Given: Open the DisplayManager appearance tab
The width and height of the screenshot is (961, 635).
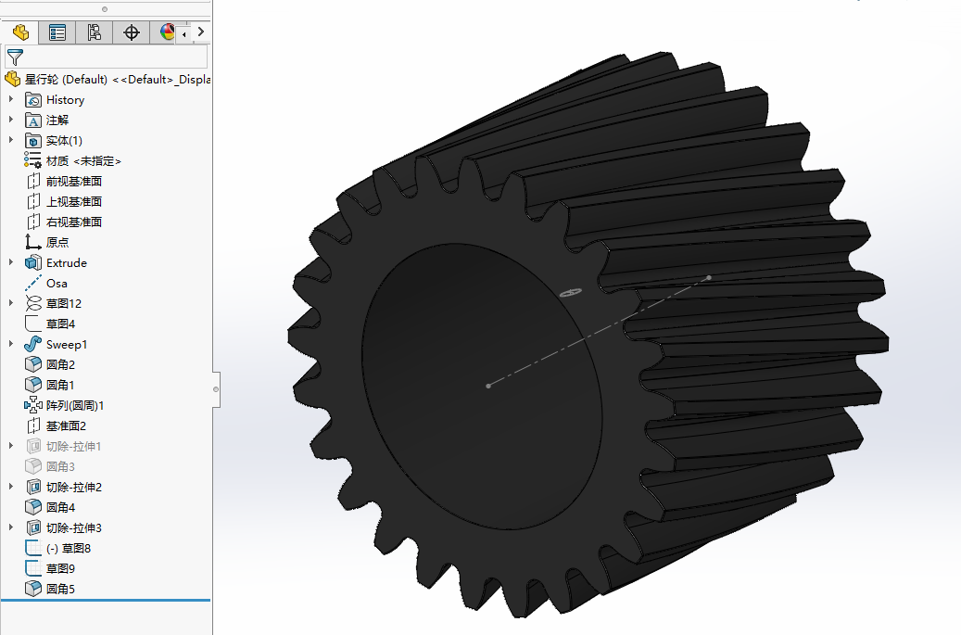Looking at the screenshot, I should click(x=166, y=32).
